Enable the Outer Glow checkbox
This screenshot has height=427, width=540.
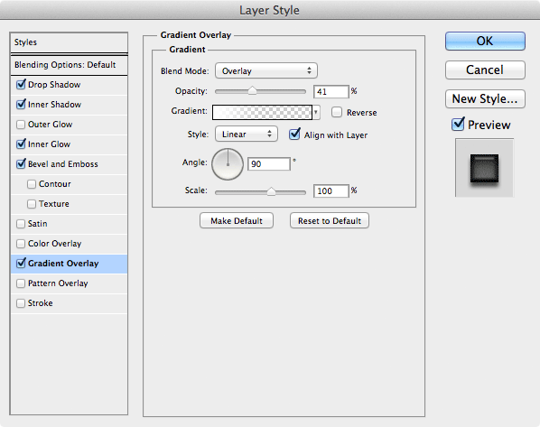pos(21,125)
